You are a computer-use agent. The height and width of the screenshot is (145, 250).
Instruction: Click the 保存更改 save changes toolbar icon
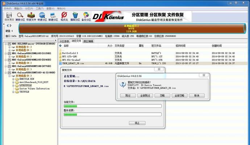point(9,16)
